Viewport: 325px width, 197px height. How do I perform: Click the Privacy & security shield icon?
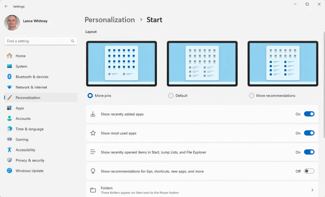tap(9, 160)
